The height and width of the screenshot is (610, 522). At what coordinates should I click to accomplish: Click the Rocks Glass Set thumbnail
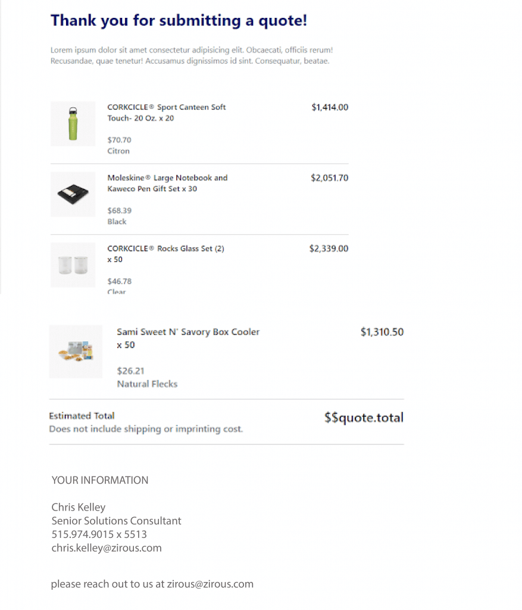click(73, 265)
